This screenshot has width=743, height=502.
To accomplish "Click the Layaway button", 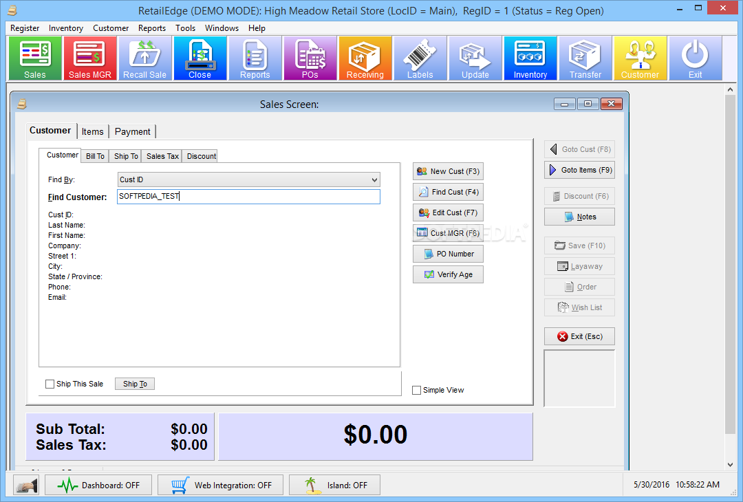I will click(x=579, y=266).
